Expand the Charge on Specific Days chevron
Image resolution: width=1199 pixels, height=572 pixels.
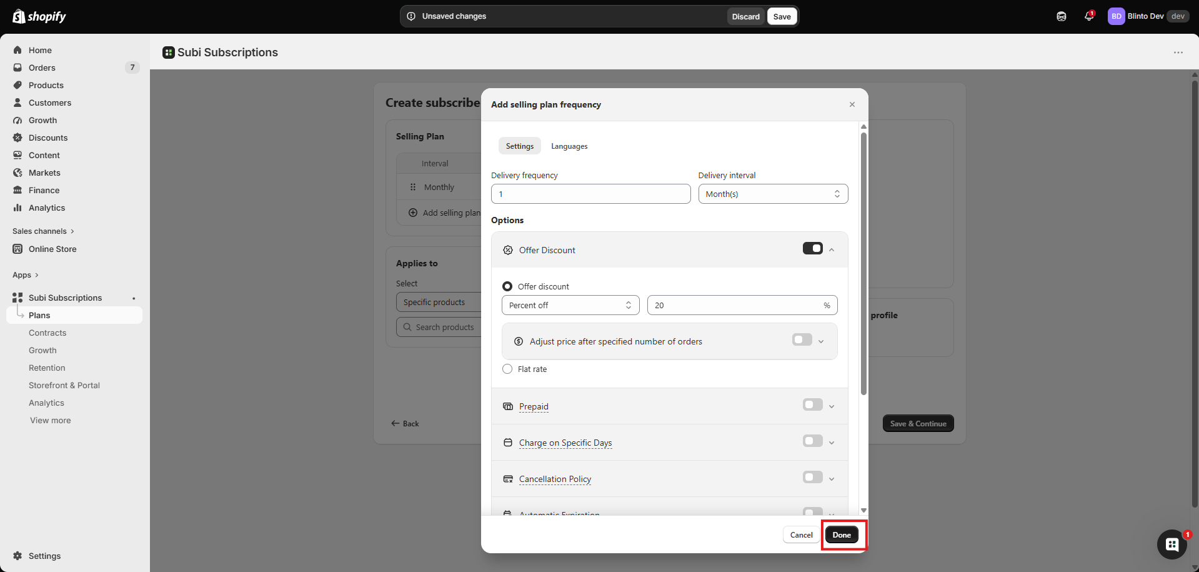coord(832,443)
